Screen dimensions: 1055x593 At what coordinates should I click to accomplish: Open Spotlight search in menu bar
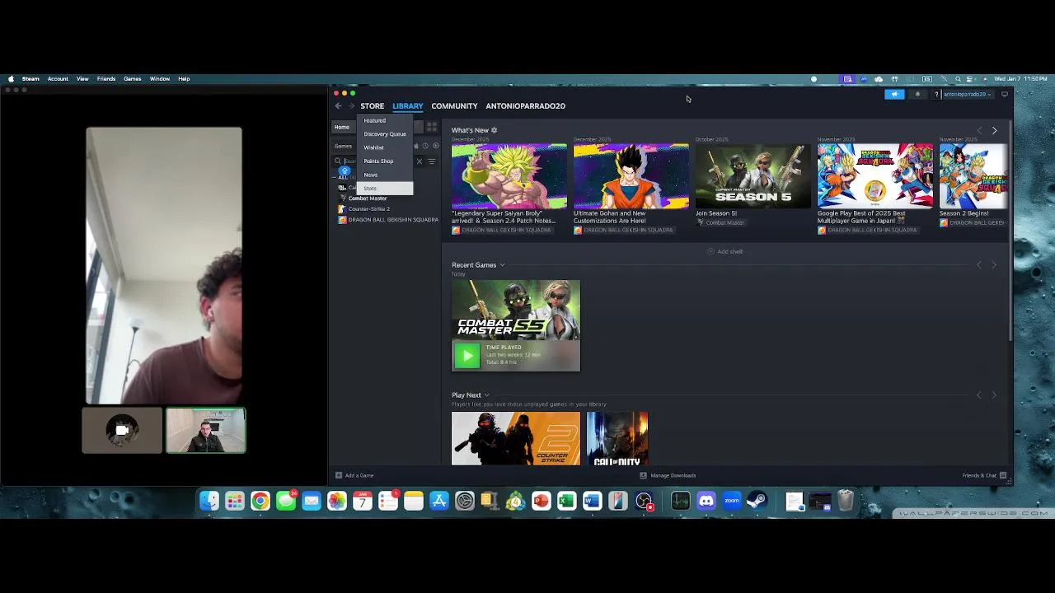pos(958,79)
